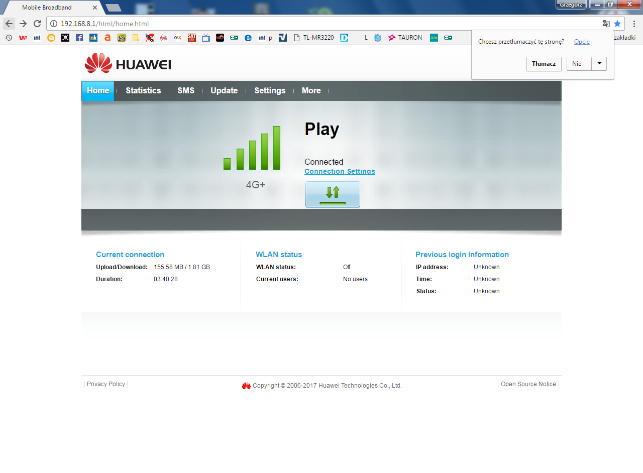The height and width of the screenshot is (473, 643).
Task: Open the Settings tab
Action: tap(270, 91)
